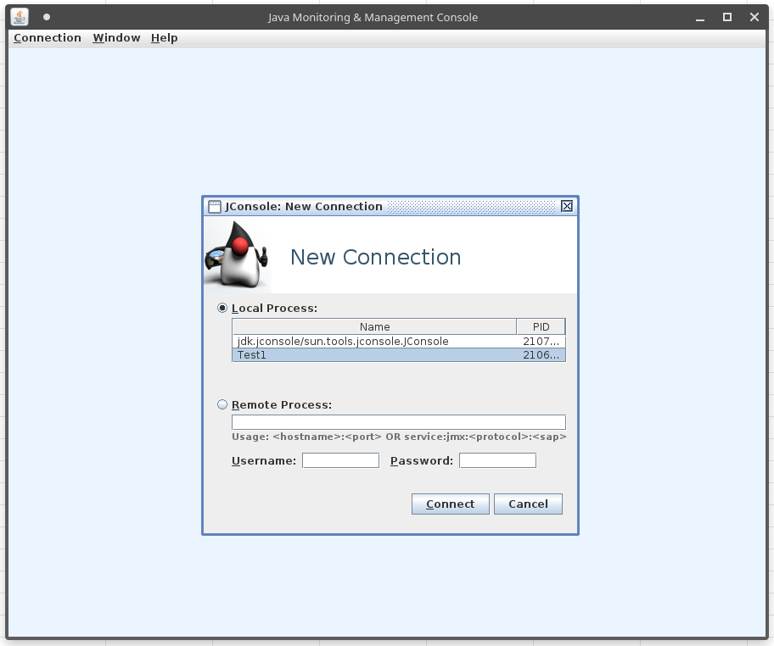Close the New Connection dialog
The width and height of the screenshot is (774, 646).
[567, 206]
